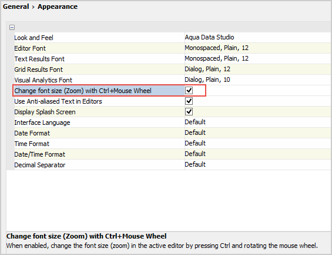Click the General breadcrumb link
This screenshot has width=332, height=255.
point(16,6)
